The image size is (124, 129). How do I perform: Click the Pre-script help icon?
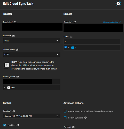click(73, 127)
